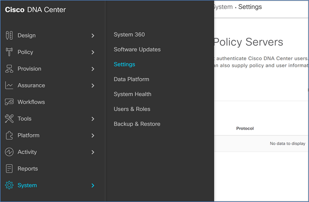Image resolution: width=309 pixels, height=202 pixels.
Task: Expand the Design submenu chevron
Action: [x=93, y=36]
